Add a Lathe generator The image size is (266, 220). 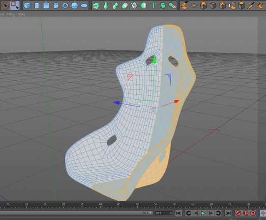coord(106,5)
